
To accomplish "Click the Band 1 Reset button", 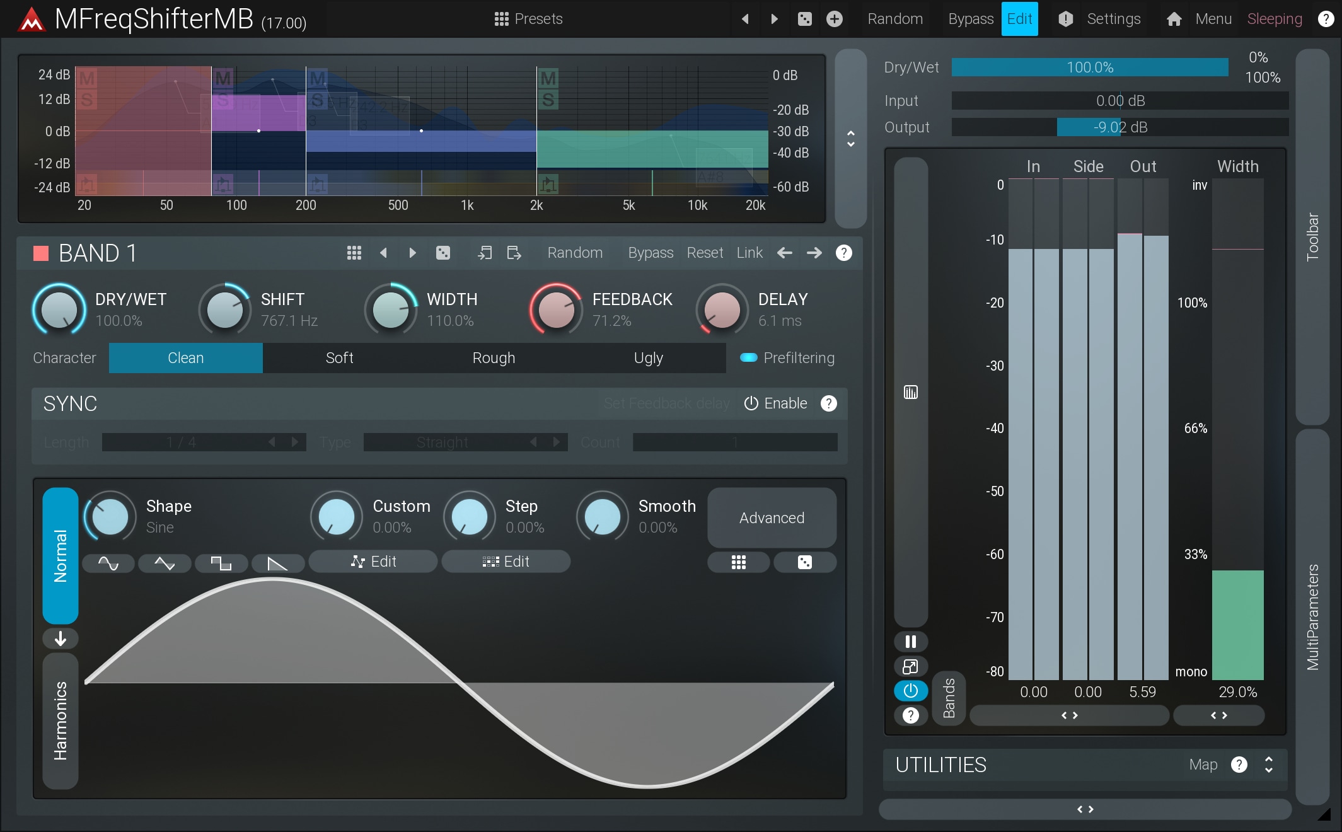I will (705, 253).
